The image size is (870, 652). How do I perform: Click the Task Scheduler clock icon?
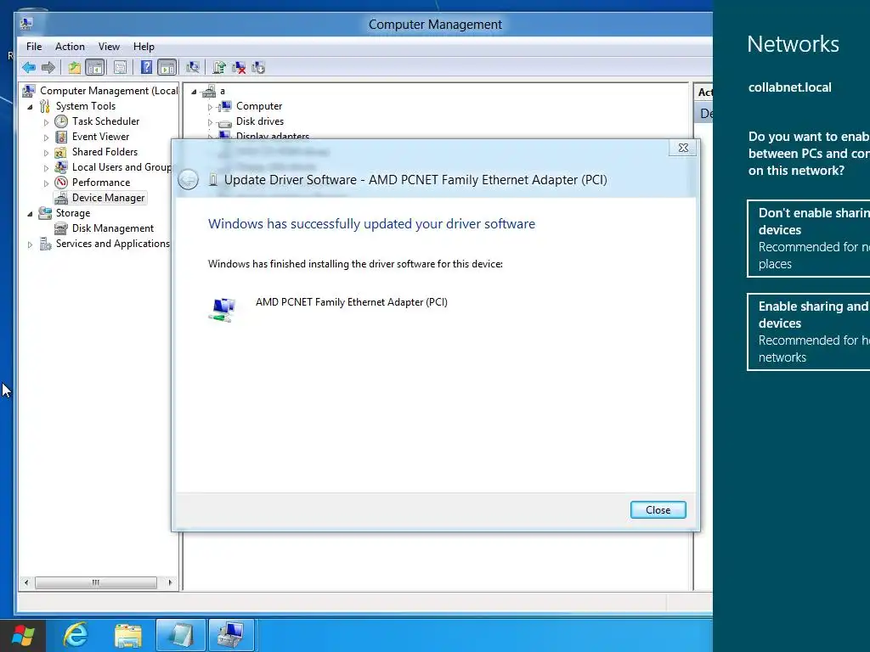[61, 121]
